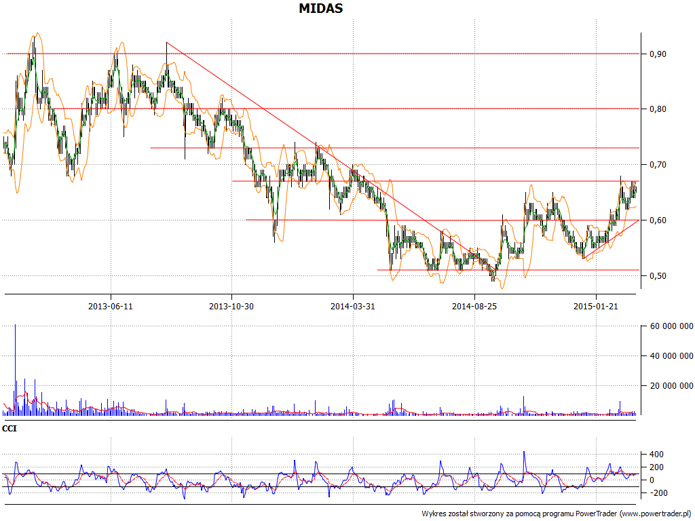695x521 pixels.
Task: Click the 2013-06-11 date label
Action: (x=111, y=306)
